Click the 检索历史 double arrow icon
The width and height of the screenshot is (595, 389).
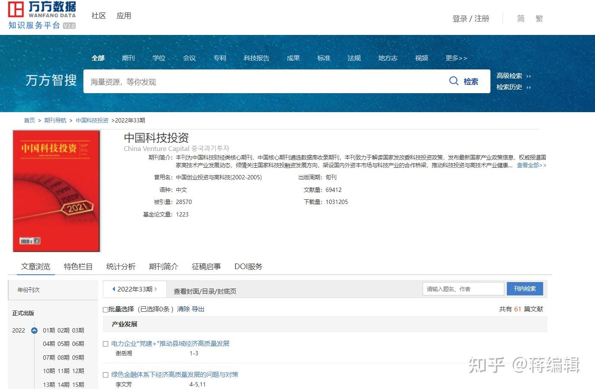[528, 87]
